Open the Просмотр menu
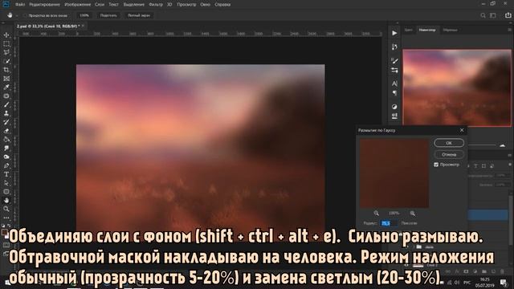Screen dimensions: 514x289 [x=186, y=5]
